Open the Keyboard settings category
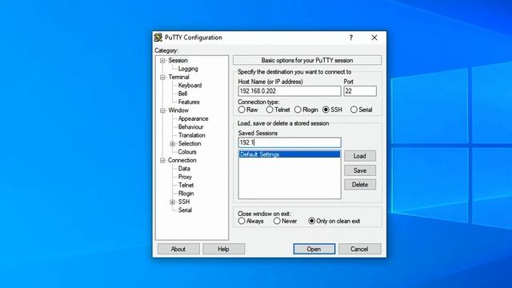The image size is (512, 288). 190,86
